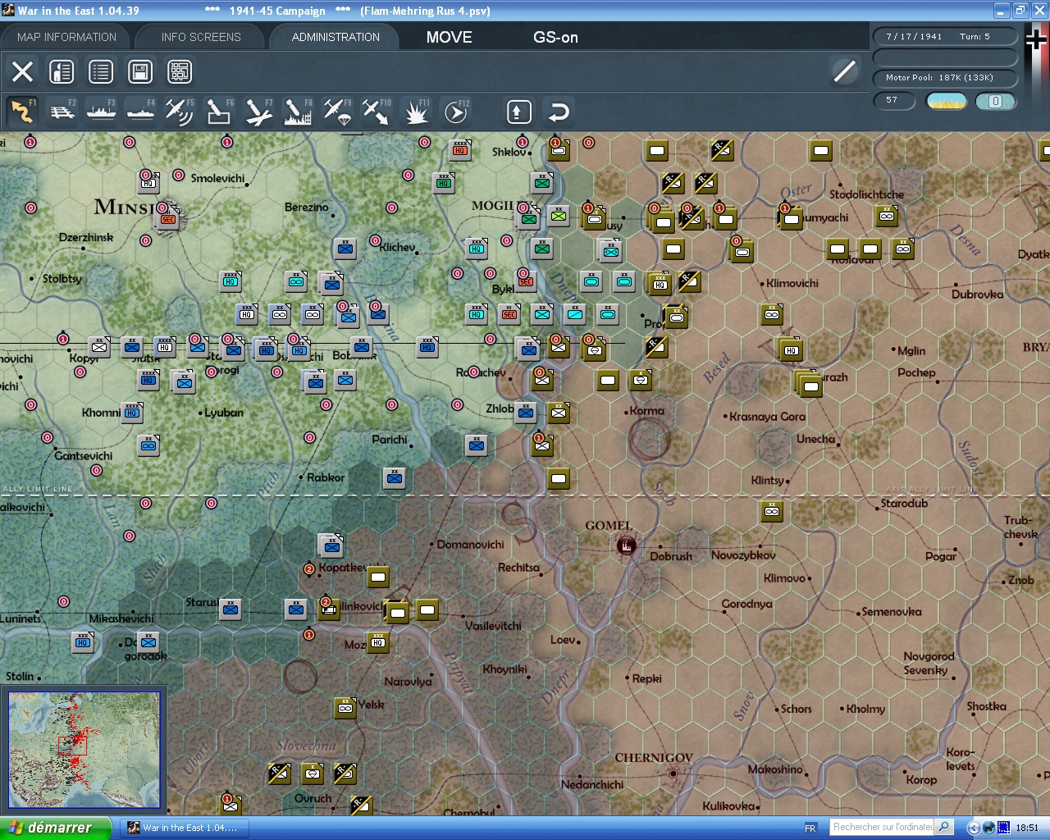Image resolution: width=1050 pixels, height=840 pixels.
Task: Click the undo move arrow icon
Action: click(x=558, y=112)
